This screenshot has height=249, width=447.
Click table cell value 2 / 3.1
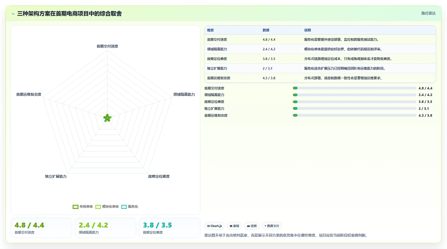tap(267, 69)
